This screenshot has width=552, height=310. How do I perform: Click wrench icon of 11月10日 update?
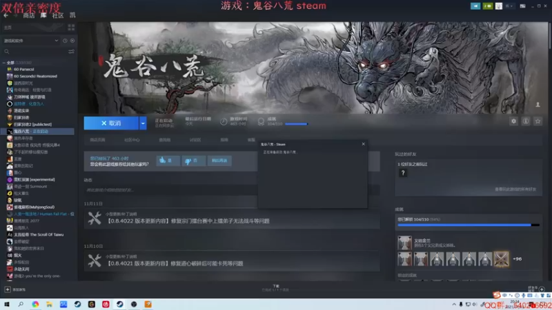pyautogui.click(x=95, y=260)
